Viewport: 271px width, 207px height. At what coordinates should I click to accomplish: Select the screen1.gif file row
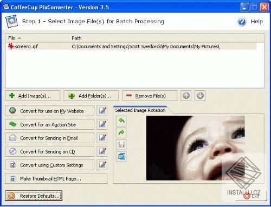pyautogui.click(x=131, y=46)
